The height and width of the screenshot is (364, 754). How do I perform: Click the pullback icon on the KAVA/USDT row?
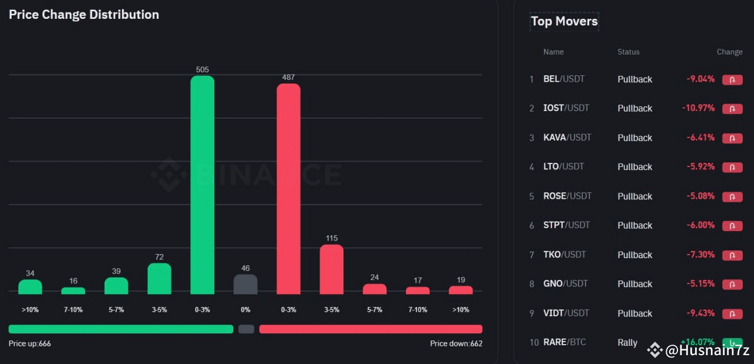click(x=732, y=138)
